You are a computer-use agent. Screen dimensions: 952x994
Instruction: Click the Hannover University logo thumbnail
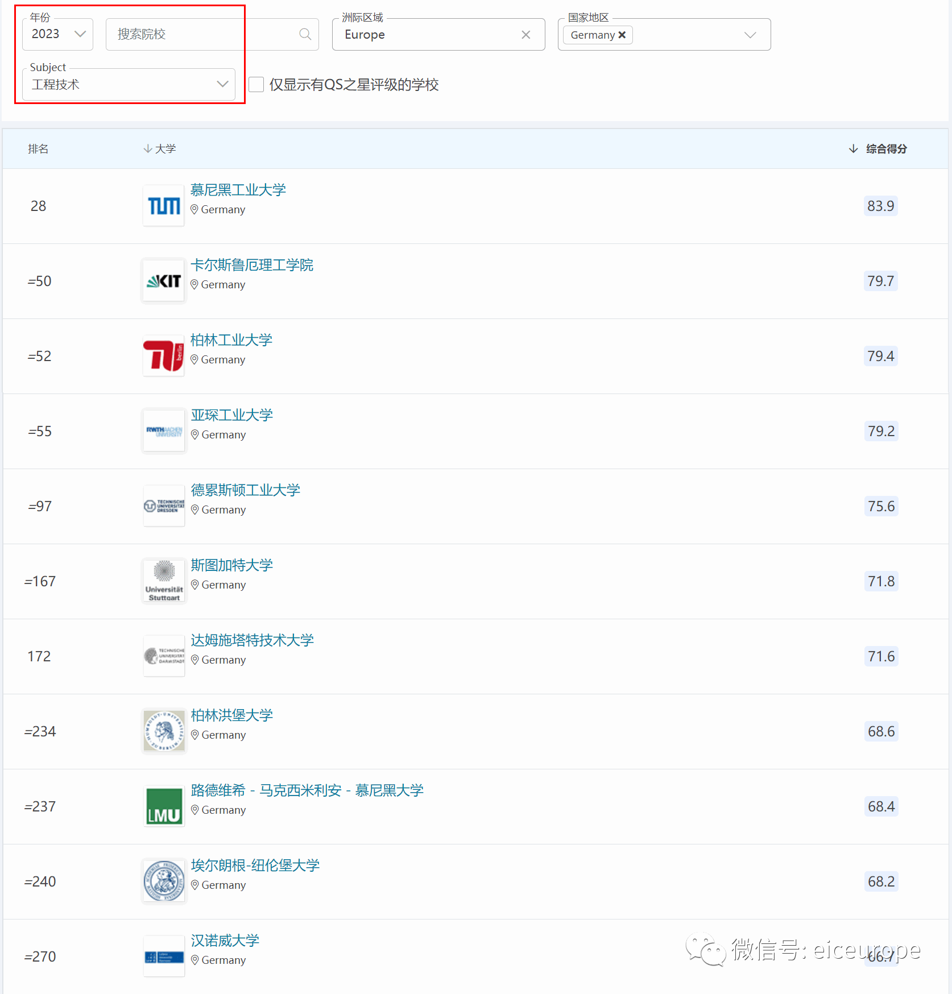pos(164,956)
